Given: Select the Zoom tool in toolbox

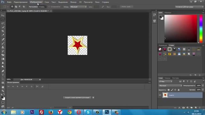Looking at the screenshot, I should tap(3, 91).
